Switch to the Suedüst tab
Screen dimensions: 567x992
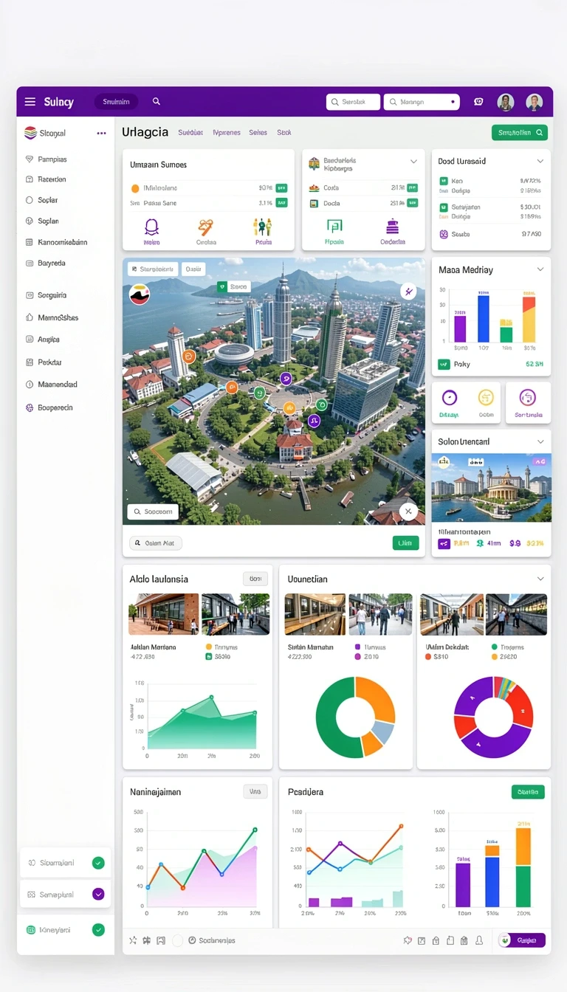click(x=190, y=133)
